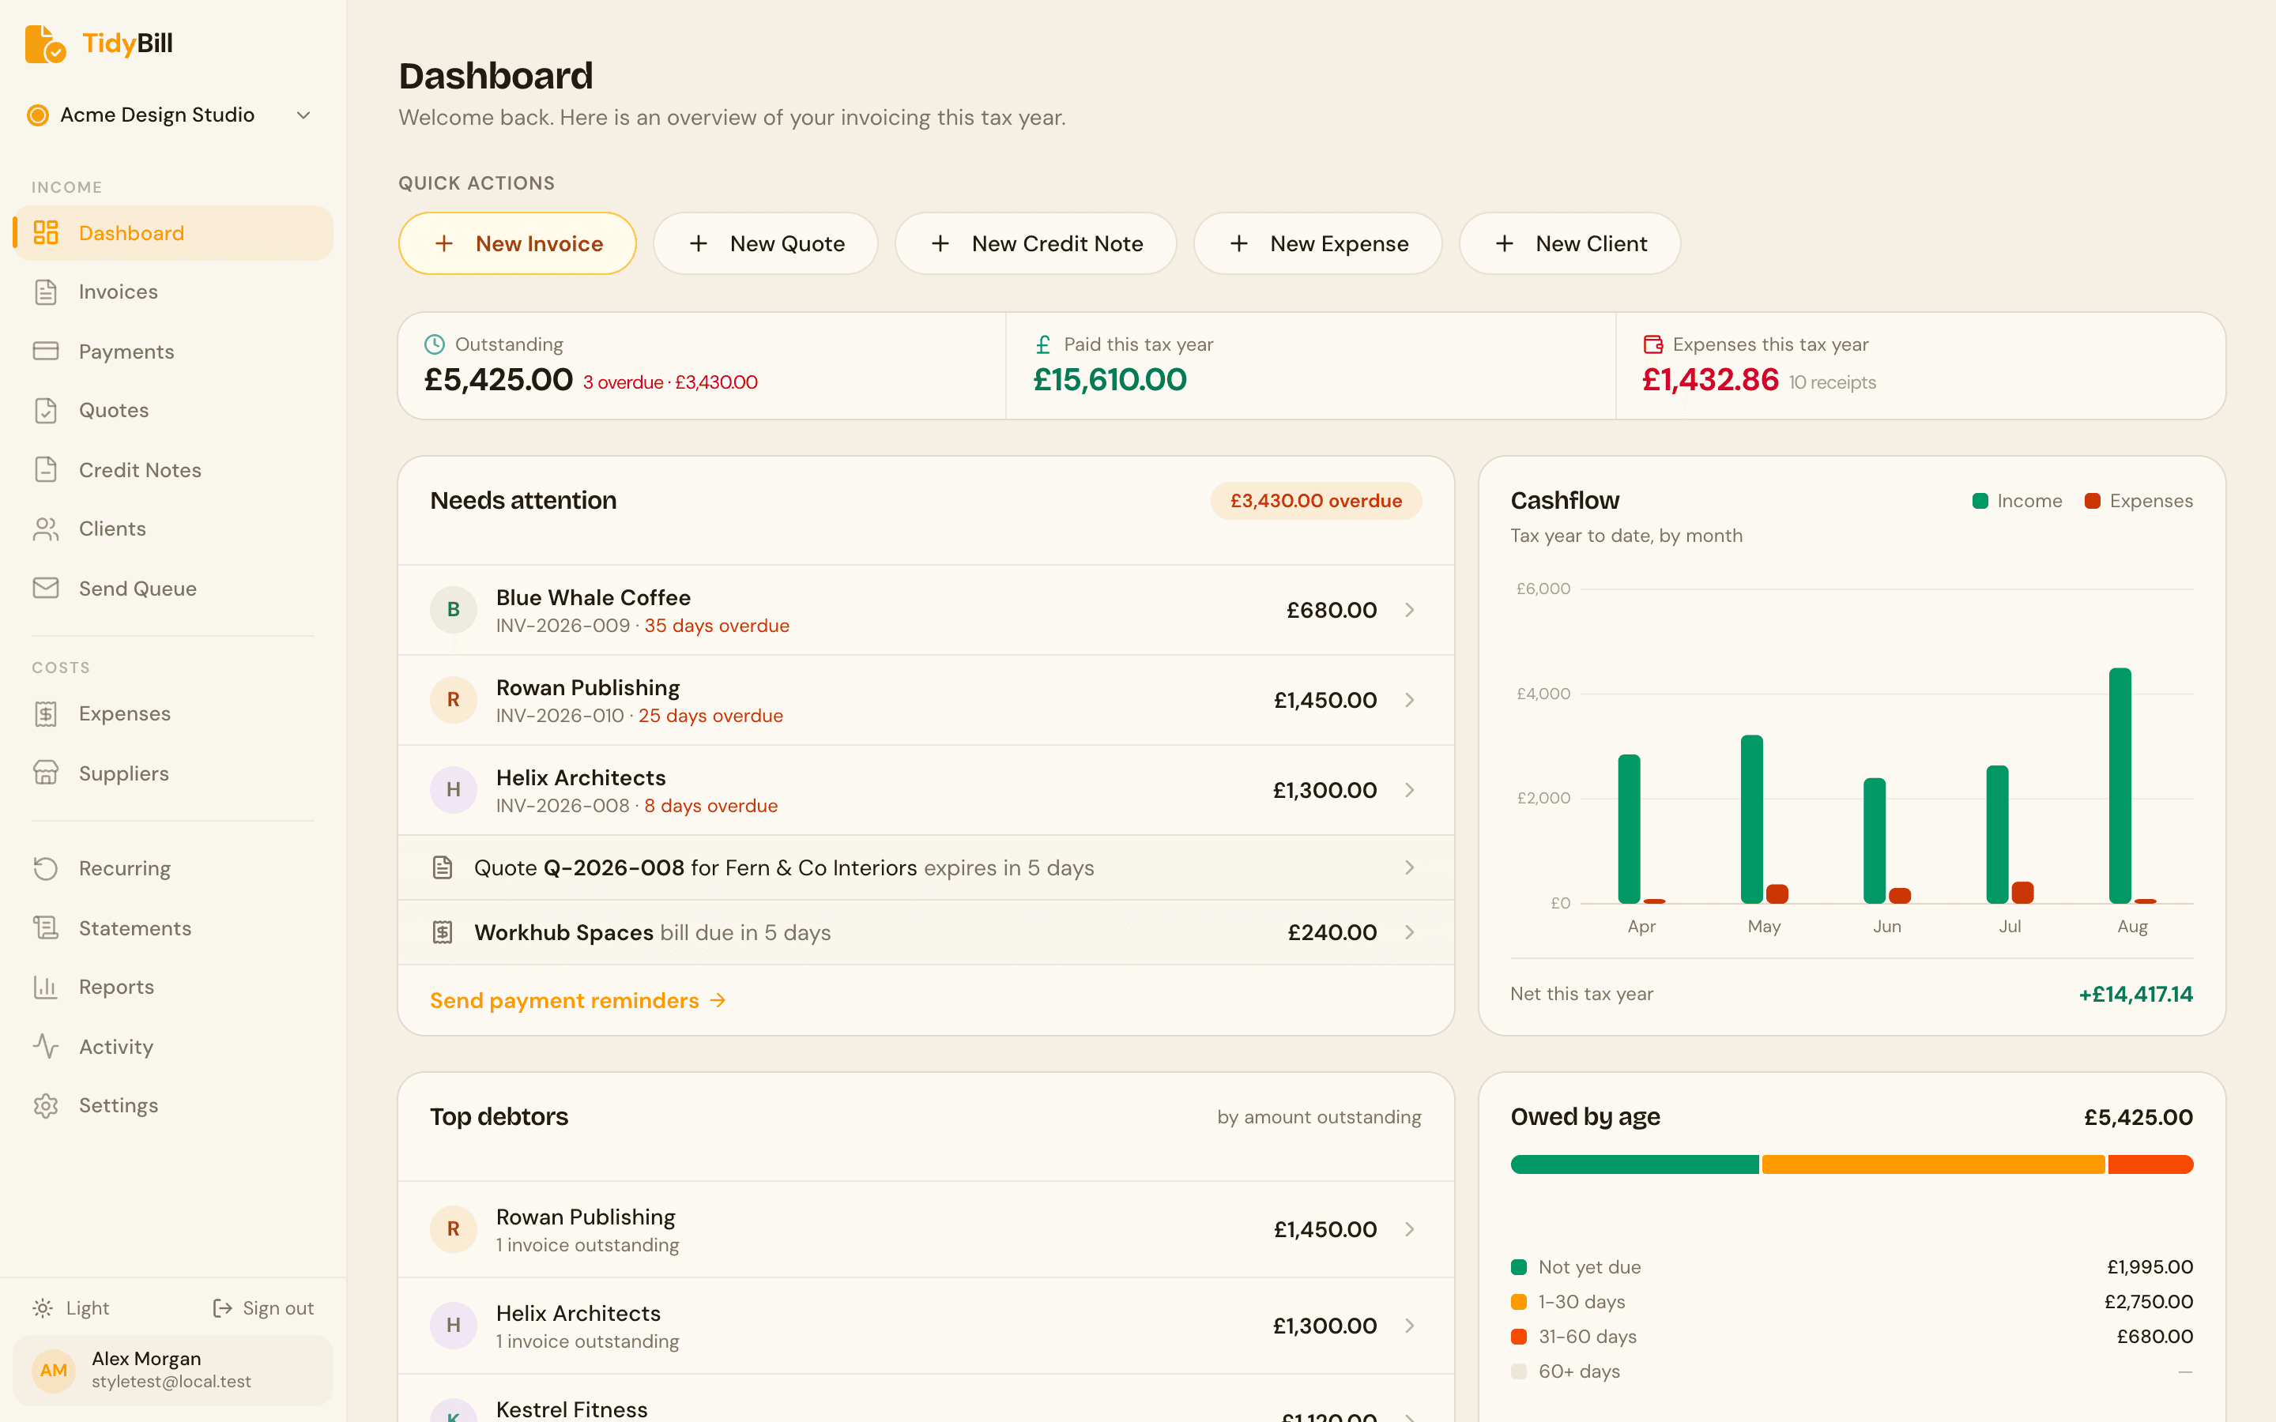
Task: Click the Settings gear icon
Action: coord(46,1105)
